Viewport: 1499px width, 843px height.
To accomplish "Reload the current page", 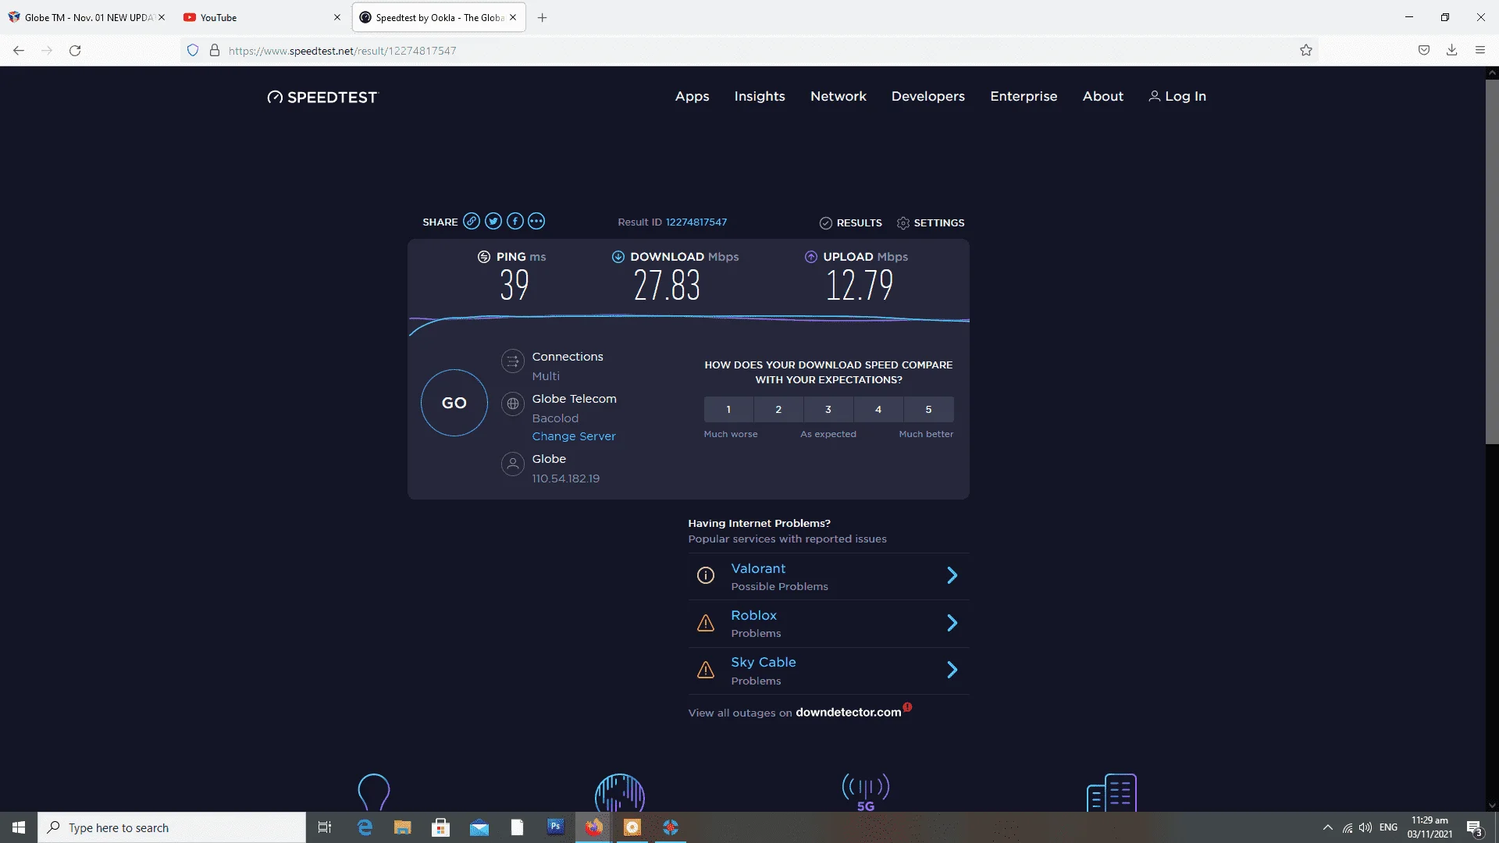I will [75, 51].
